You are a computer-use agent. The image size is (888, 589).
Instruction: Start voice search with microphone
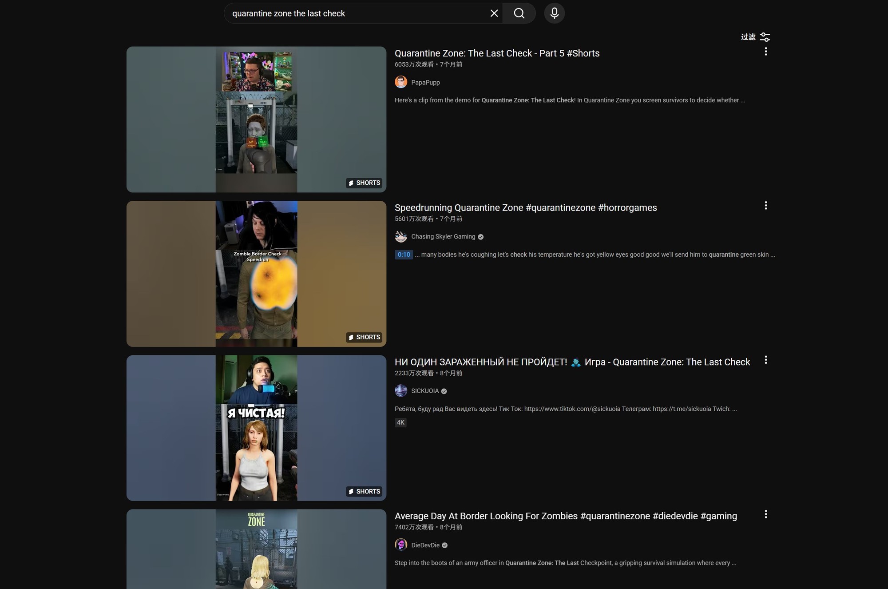tap(554, 13)
